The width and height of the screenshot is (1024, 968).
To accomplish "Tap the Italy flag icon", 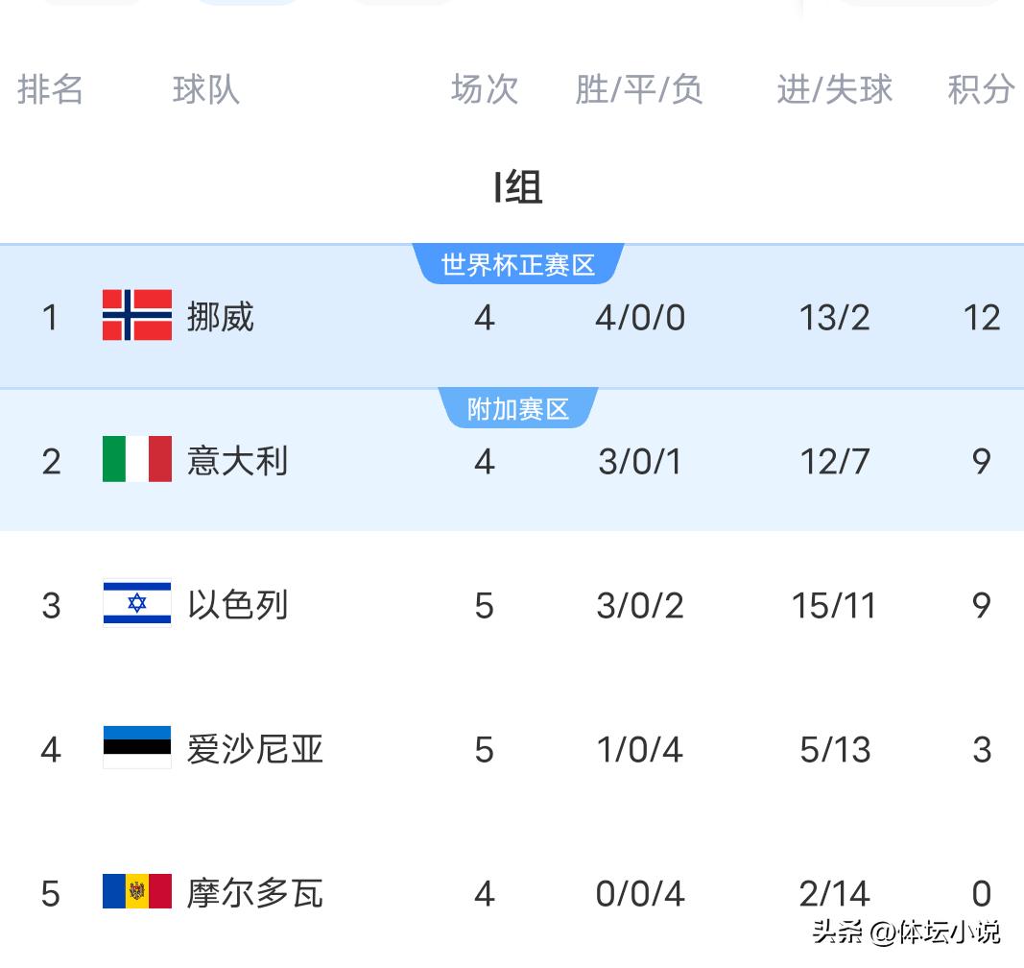I will tap(137, 459).
